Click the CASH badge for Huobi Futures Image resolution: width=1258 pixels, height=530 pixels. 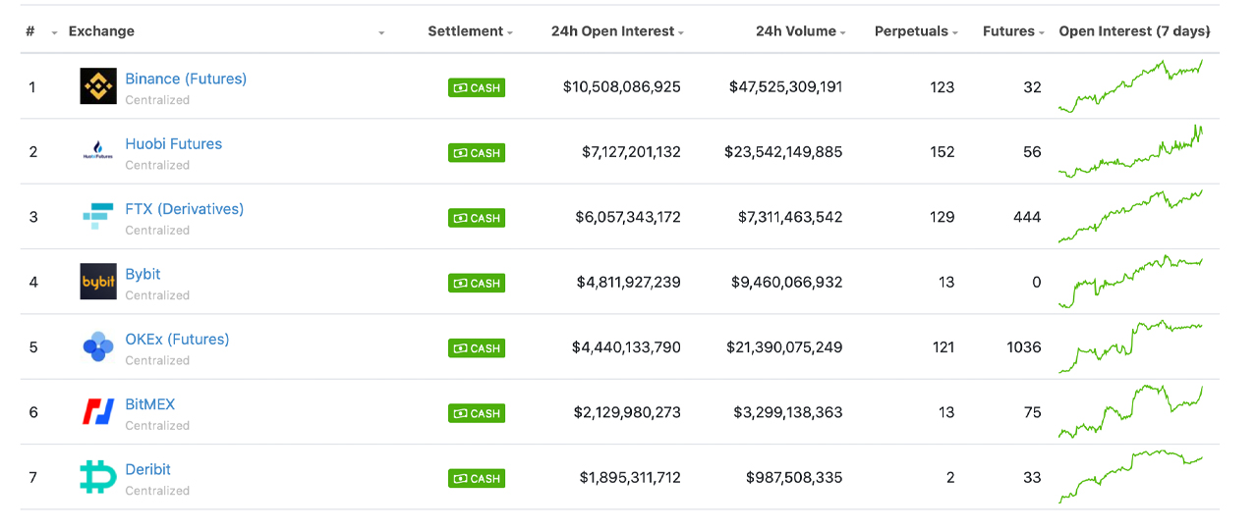point(477,152)
